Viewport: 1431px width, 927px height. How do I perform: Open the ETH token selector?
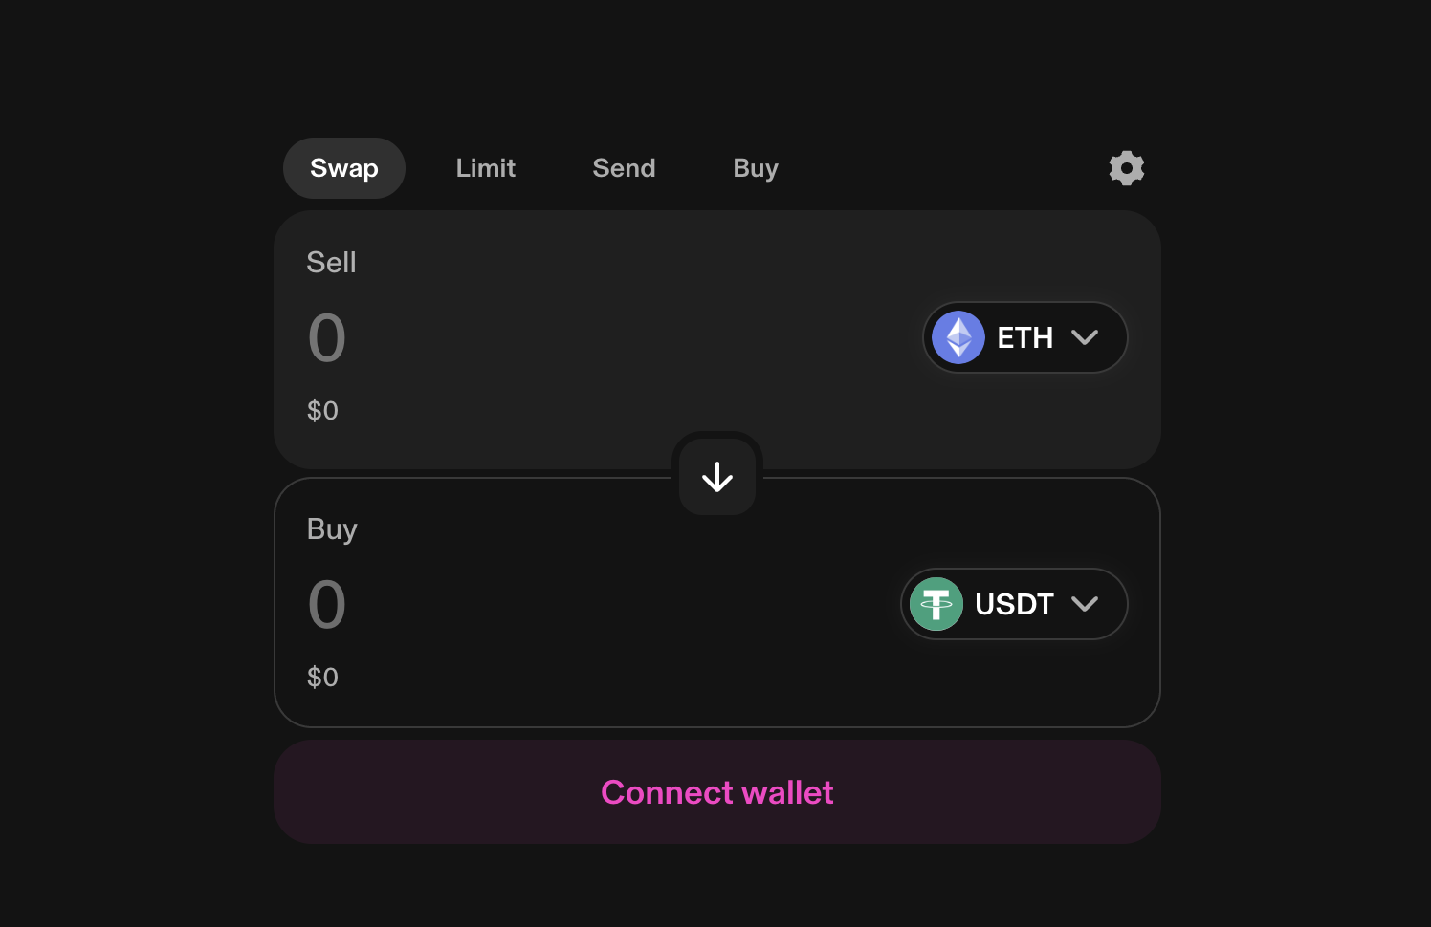click(x=1024, y=337)
